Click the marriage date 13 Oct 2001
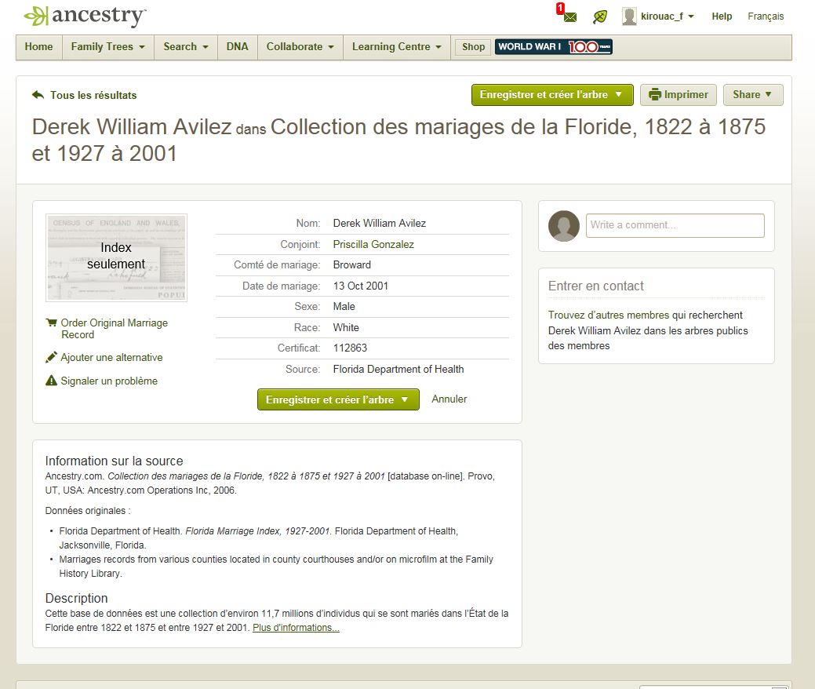The width and height of the screenshot is (815, 689). coord(360,286)
